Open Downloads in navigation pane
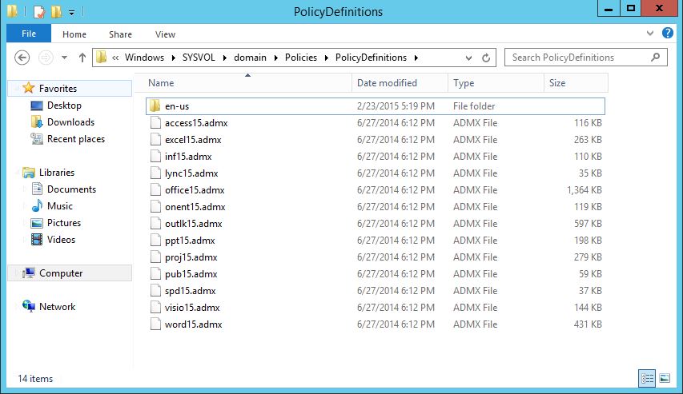This screenshot has width=683, height=394. (x=70, y=122)
